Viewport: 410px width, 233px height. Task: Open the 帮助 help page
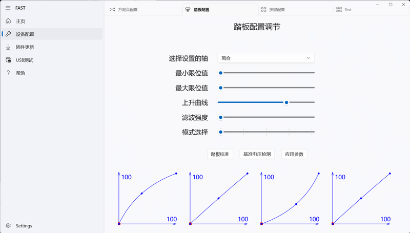pos(52,73)
